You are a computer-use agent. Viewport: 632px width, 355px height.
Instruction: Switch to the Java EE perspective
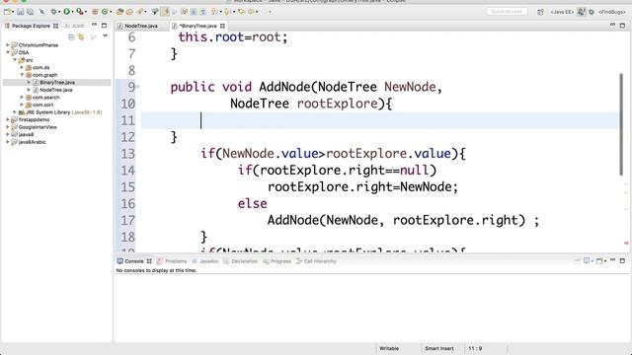562,12
